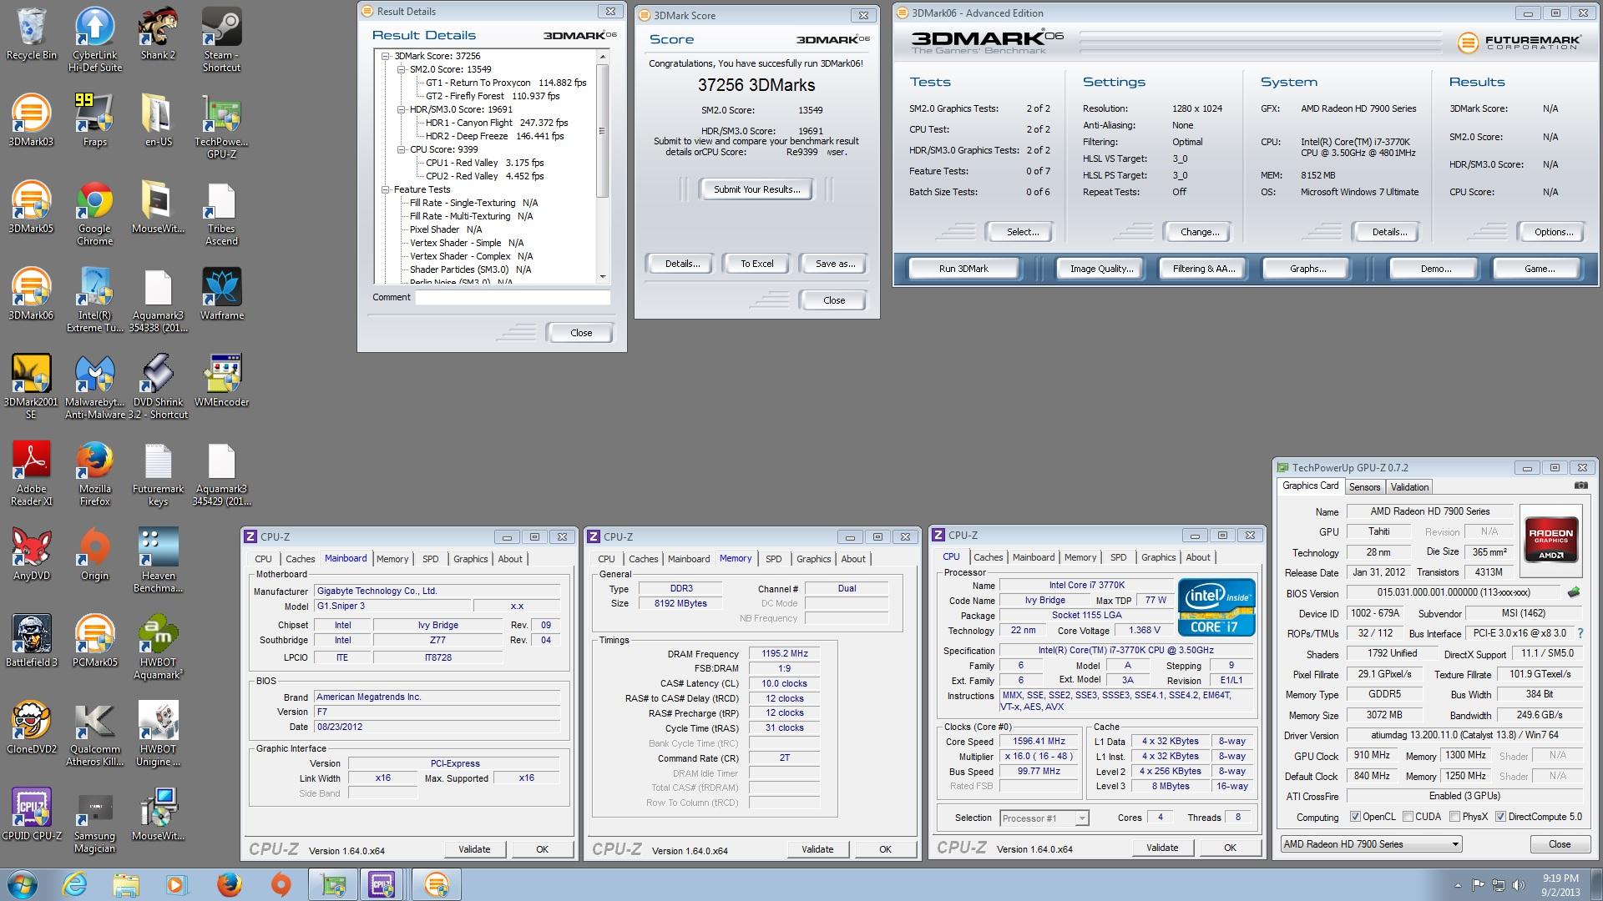Viewport: 1603px width, 901px height.
Task: Launch Origin from the desktop
Action: pos(95,554)
